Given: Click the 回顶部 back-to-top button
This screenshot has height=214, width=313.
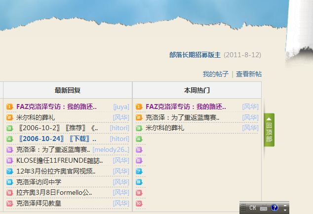Looking at the screenshot, I should point(269,130).
